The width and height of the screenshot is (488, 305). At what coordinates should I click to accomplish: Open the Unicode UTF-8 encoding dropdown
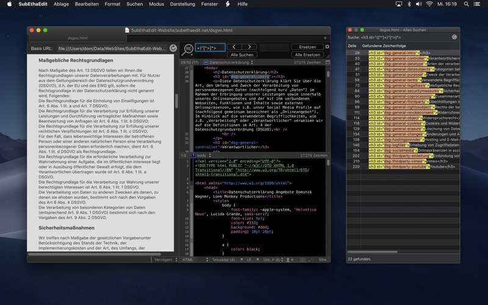(273, 260)
